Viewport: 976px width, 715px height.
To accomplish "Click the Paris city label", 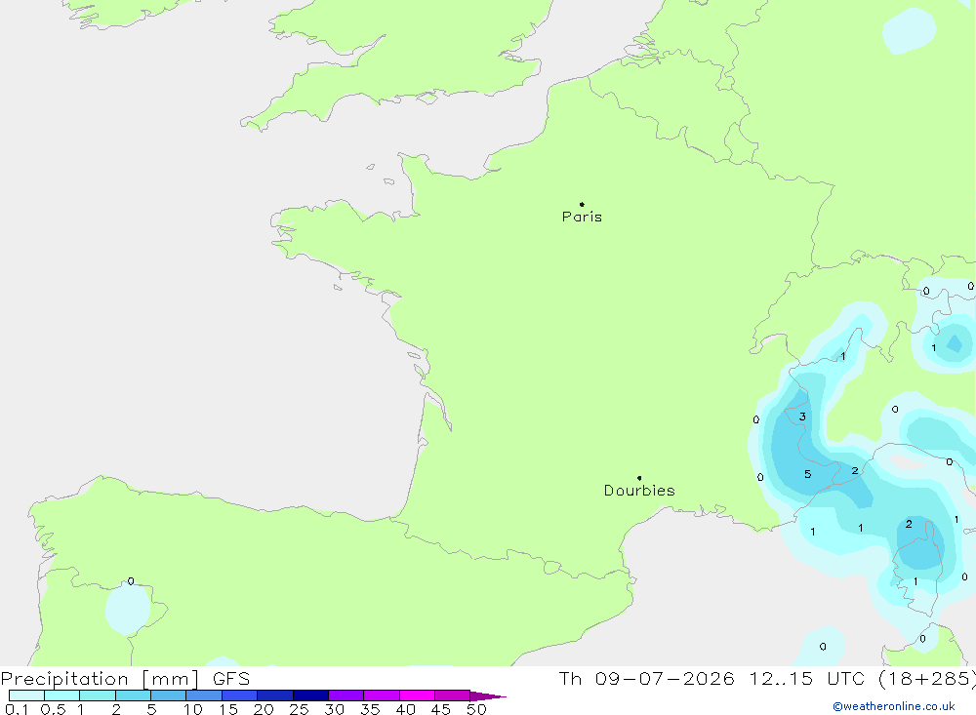I will pos(582,217).
